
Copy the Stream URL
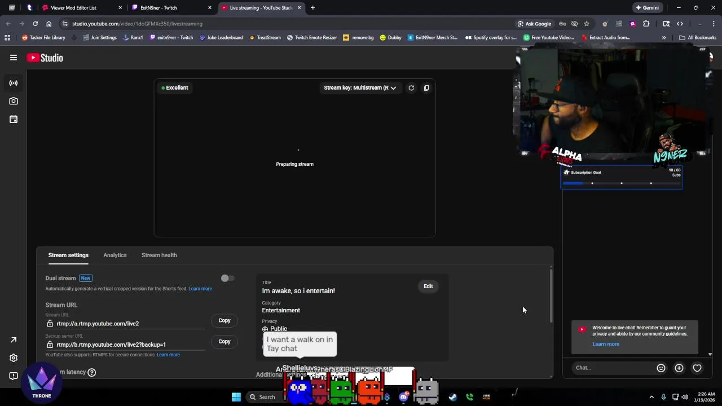224,321
